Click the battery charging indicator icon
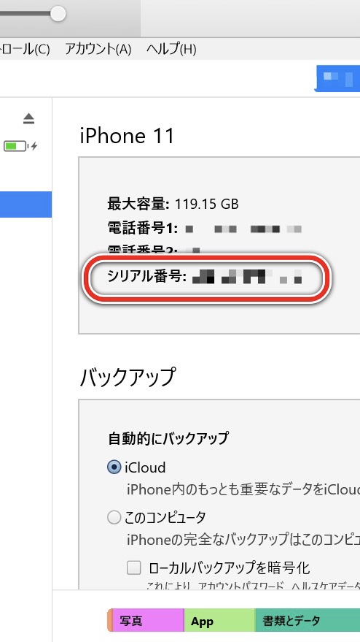The height and width of the screenshot is (642, 360). tap(20, 146)
